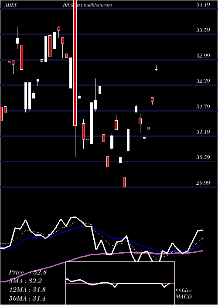Screen dimensions: 218x305
Task: Click the lowest red candle near 29.99
Action: point(124,182)
